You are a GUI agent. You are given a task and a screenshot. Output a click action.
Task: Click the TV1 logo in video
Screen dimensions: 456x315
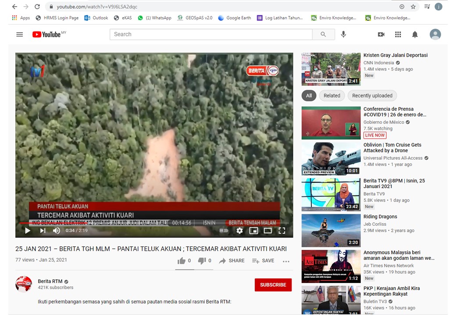38,71
